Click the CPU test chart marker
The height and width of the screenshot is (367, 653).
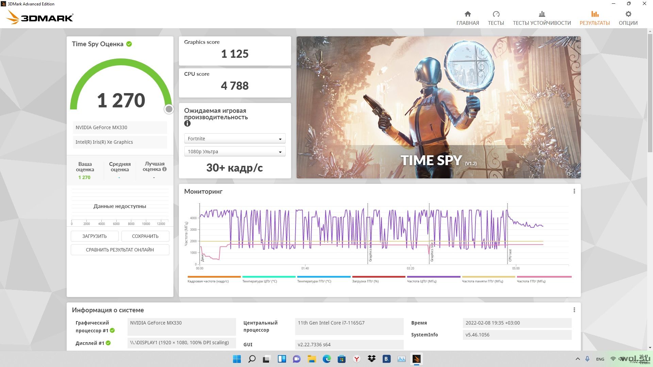510,255
